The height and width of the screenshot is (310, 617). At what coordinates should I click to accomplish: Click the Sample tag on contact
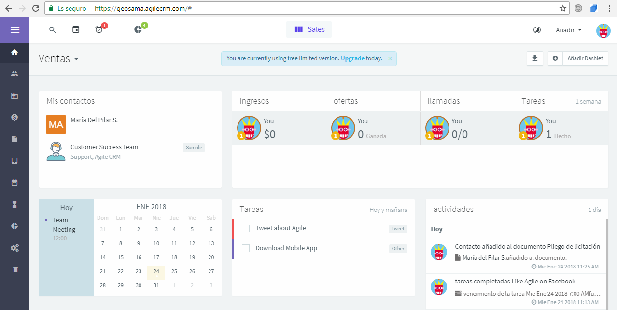(x=194, y=148)
